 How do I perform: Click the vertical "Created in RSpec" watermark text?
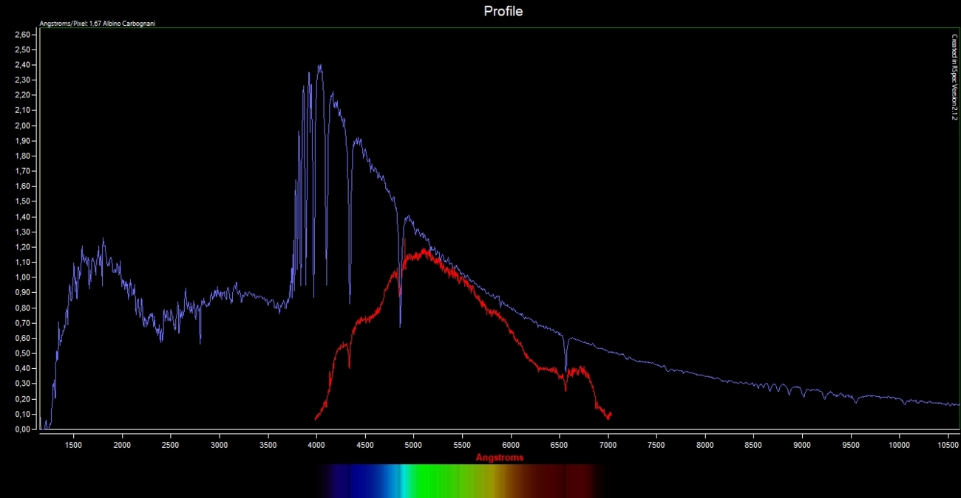click(954, 76)
